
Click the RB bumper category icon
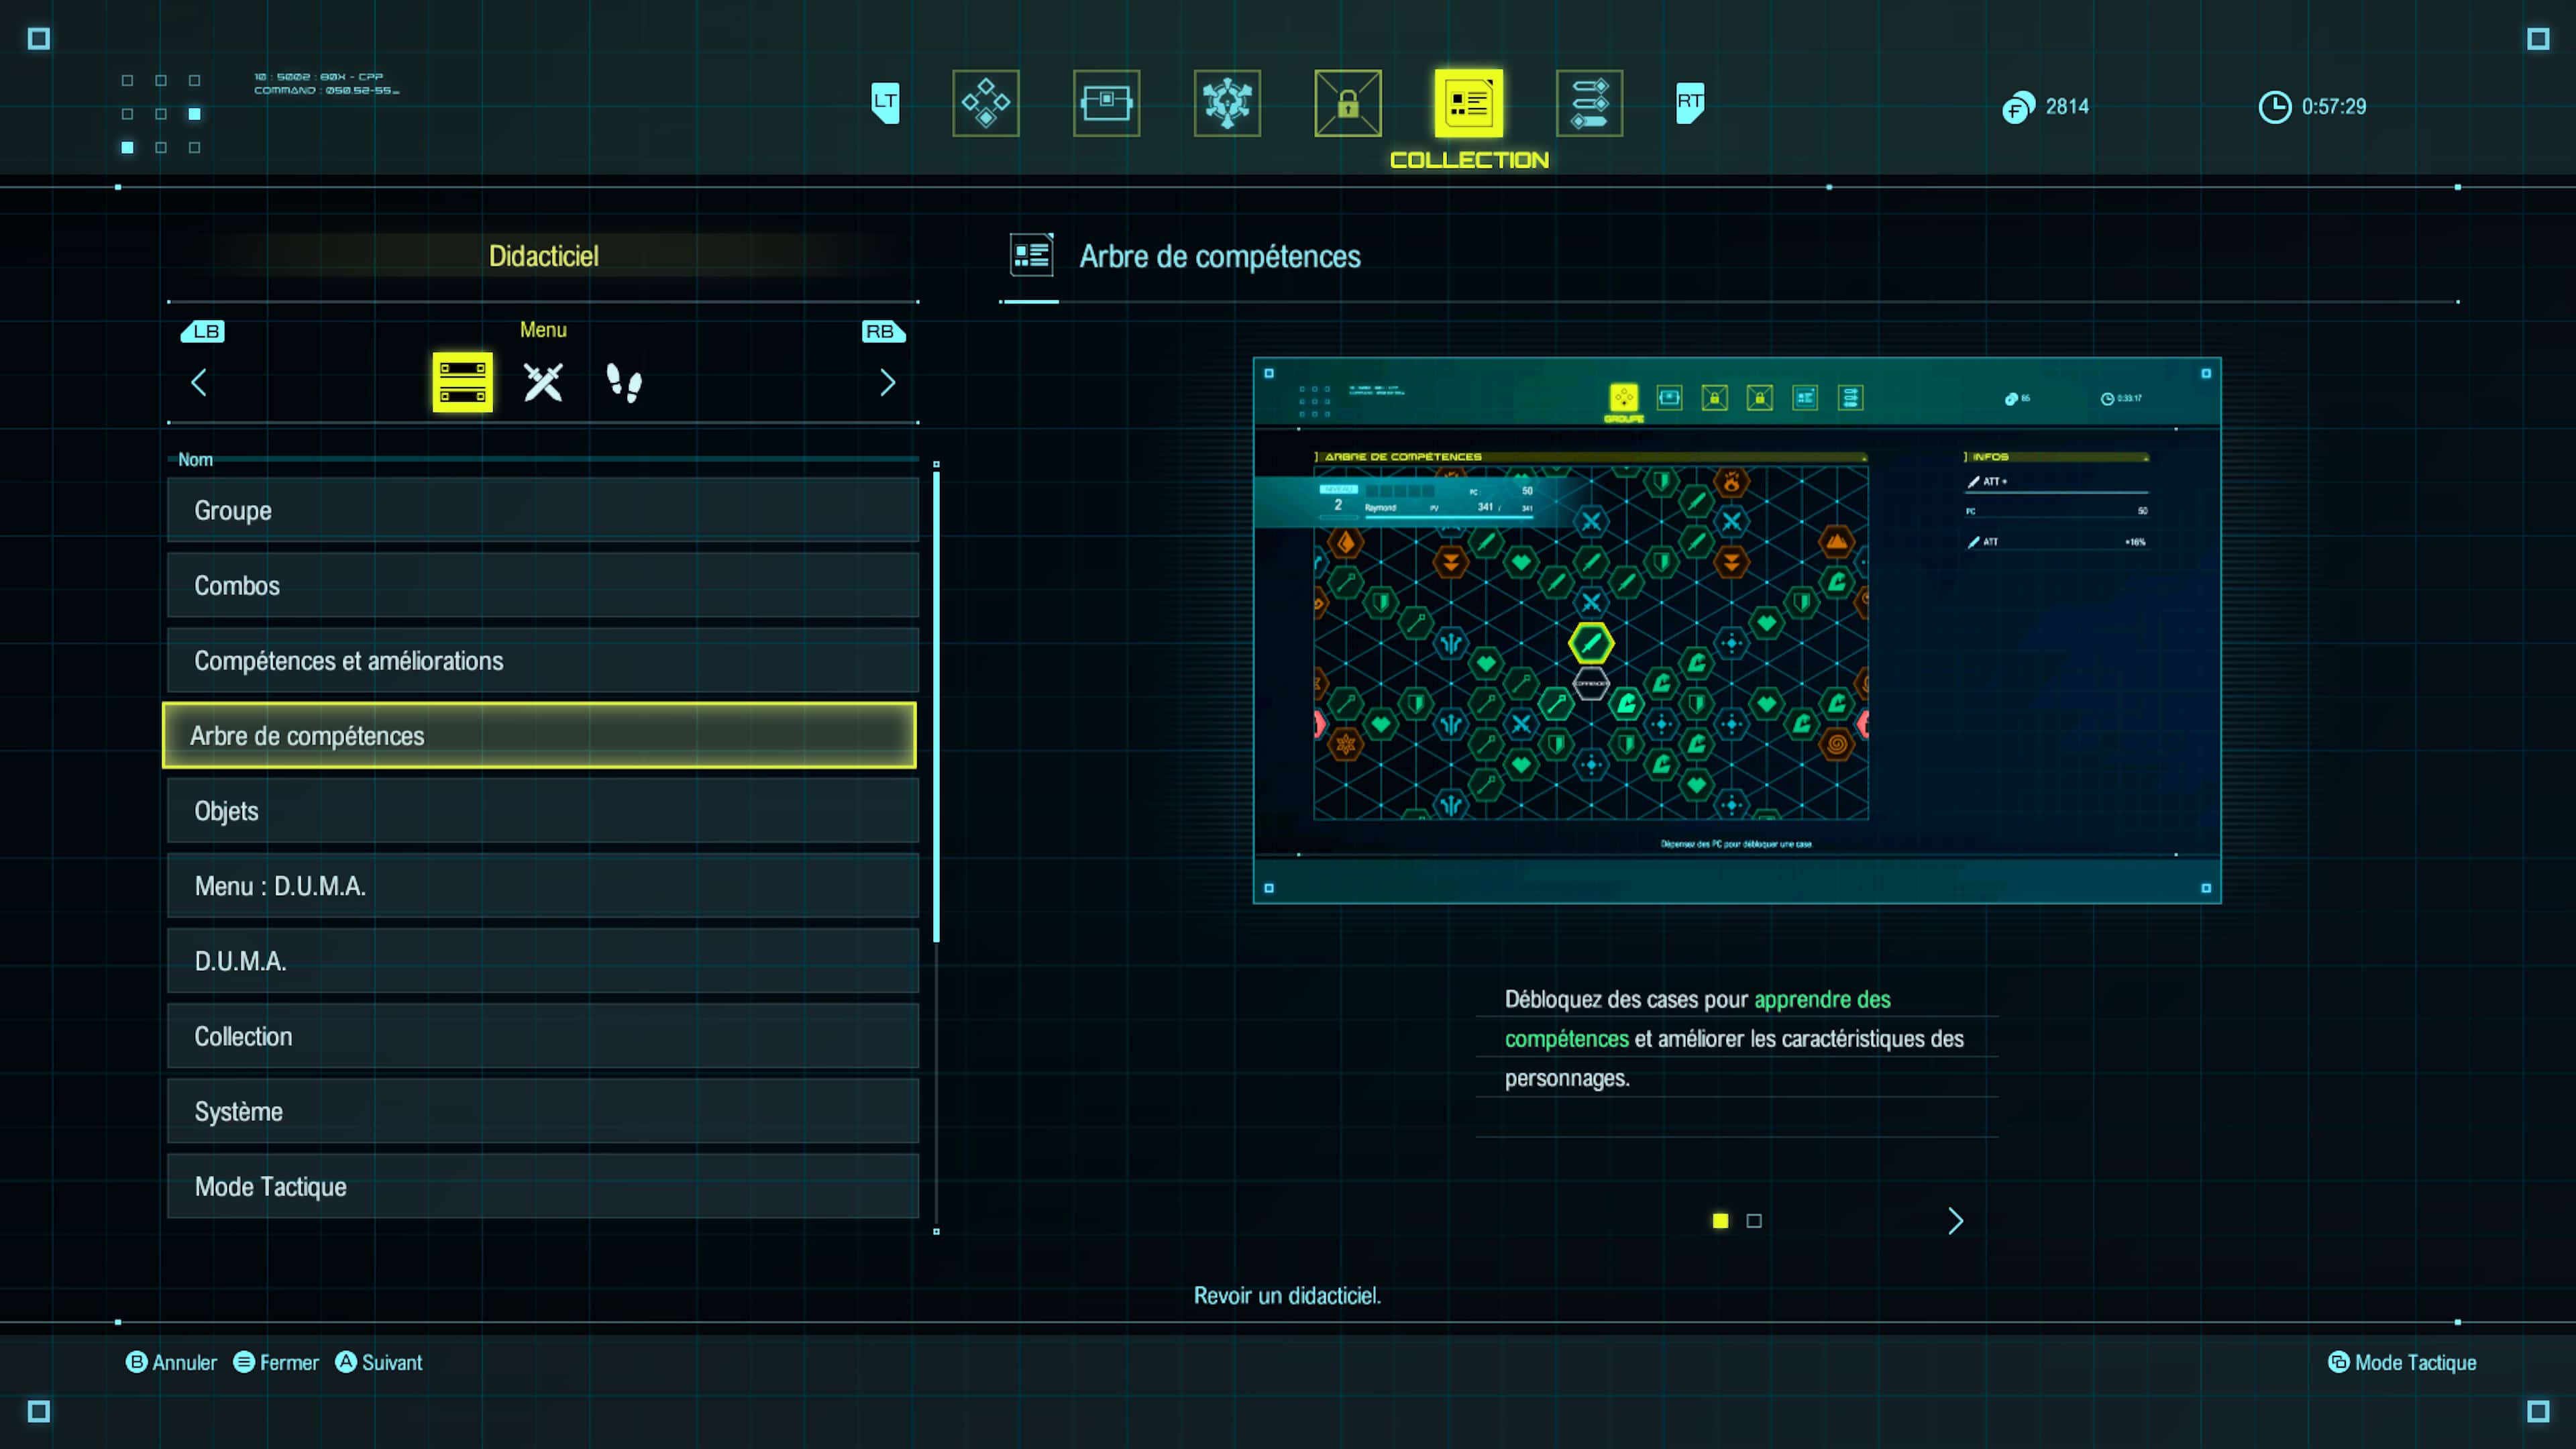[883, 331]
